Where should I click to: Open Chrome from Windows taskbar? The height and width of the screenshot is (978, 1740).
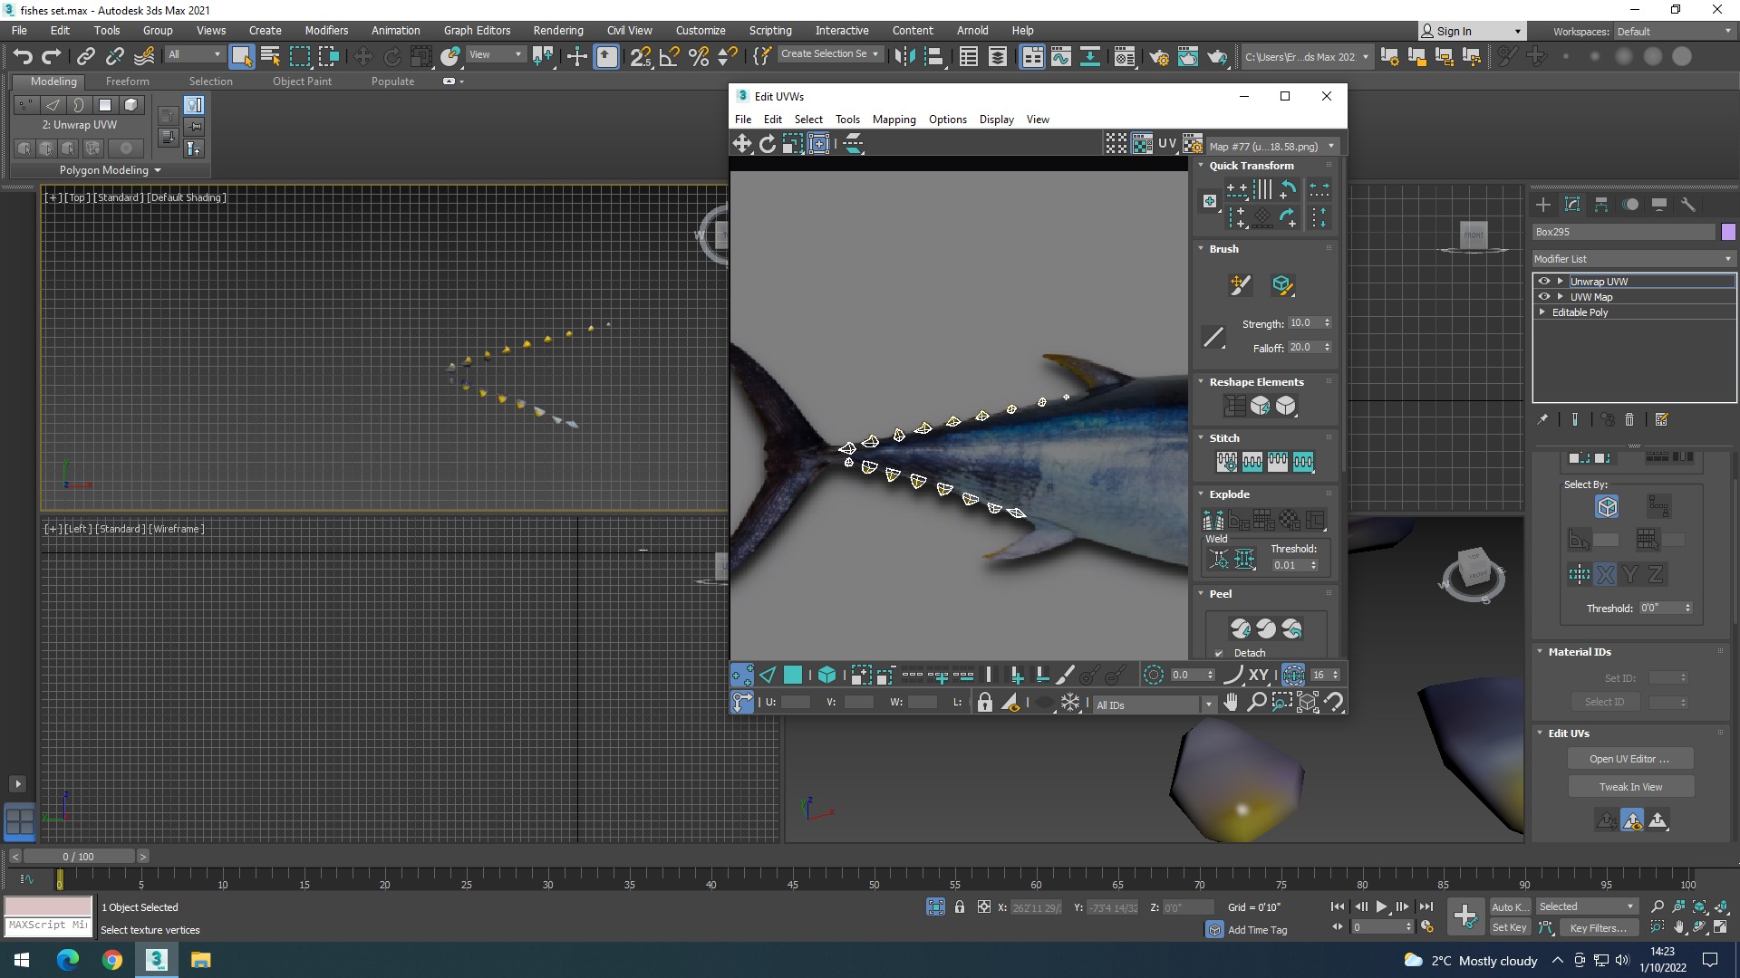pos(112,960)
